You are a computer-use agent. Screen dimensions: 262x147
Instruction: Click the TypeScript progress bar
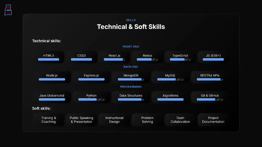180,60
